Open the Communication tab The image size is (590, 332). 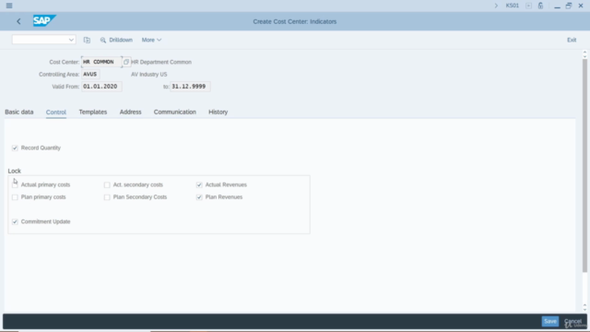point(175,112)
